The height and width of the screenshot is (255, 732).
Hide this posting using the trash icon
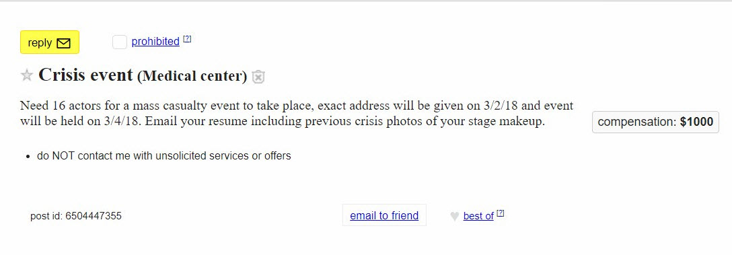[x=258, y=77]
